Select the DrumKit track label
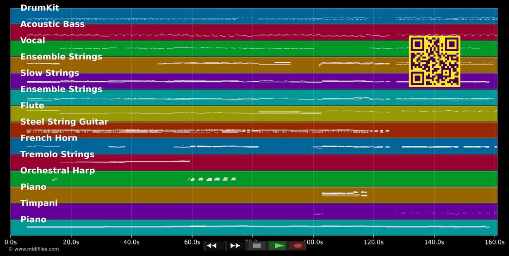Viewport: 509px width, 256px height. click(40, 8)
